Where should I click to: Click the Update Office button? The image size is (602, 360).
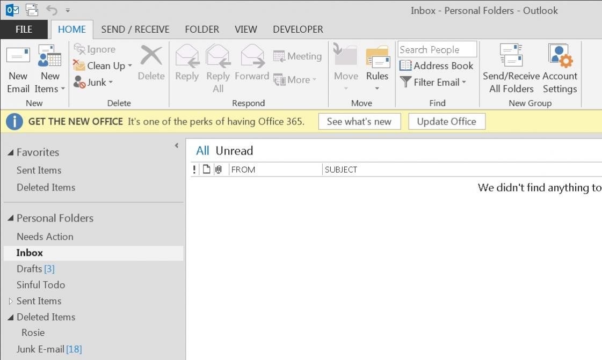(446, 122)
